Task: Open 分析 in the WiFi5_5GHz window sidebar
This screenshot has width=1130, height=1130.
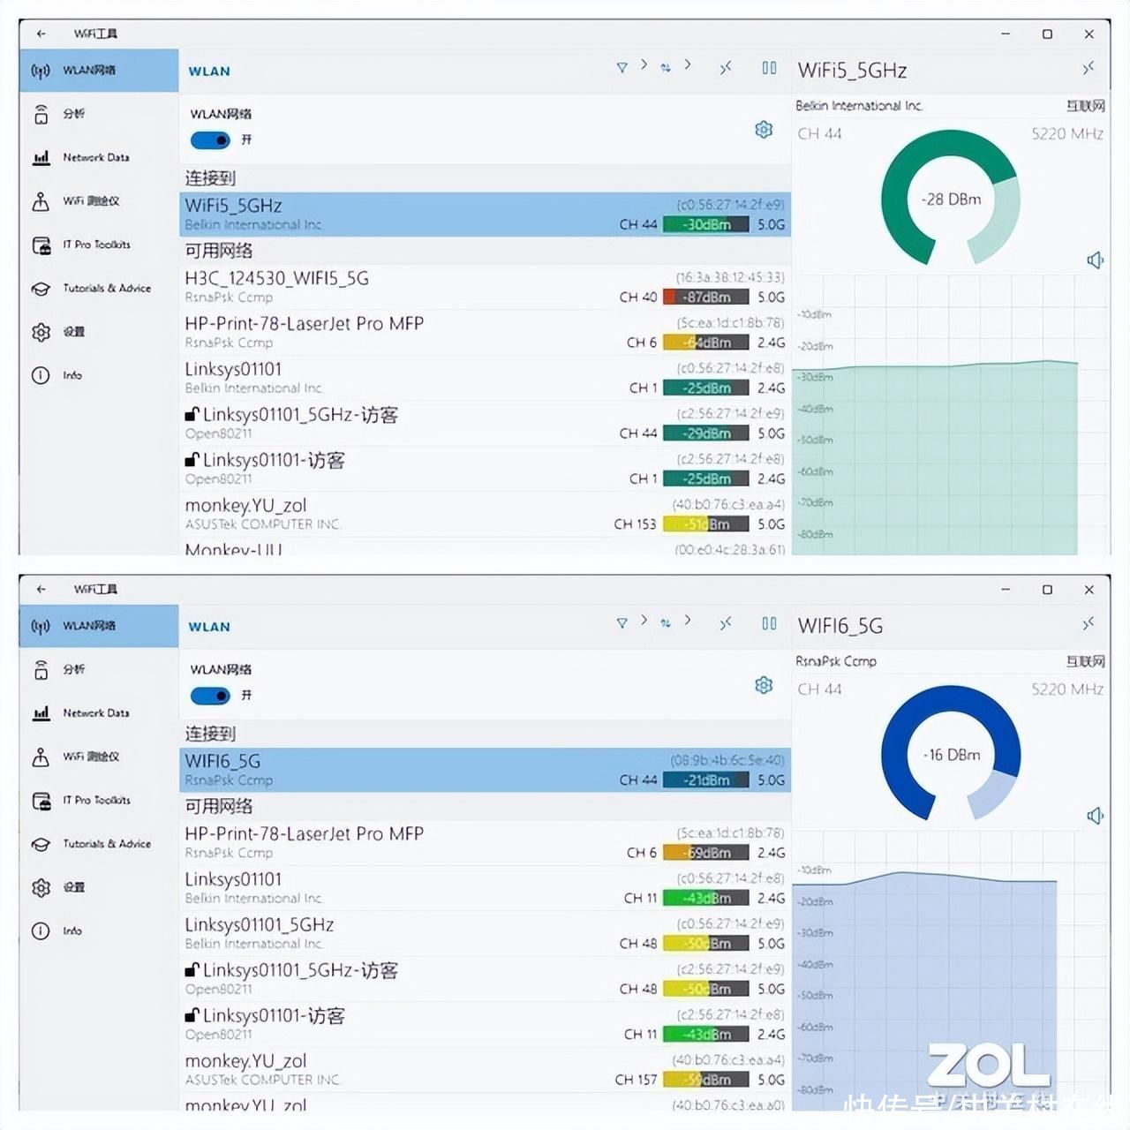Action: (x=99, y=114)
